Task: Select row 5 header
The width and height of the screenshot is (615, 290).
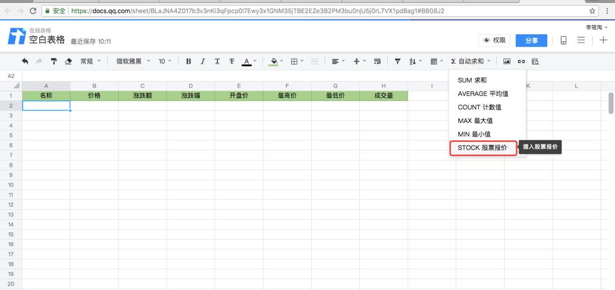Action: tap(11, 135)
